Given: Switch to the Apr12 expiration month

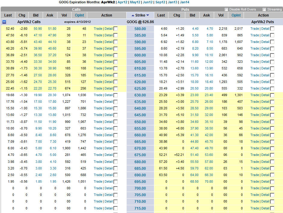Looking at the screenshot, I should click(122, 2).
